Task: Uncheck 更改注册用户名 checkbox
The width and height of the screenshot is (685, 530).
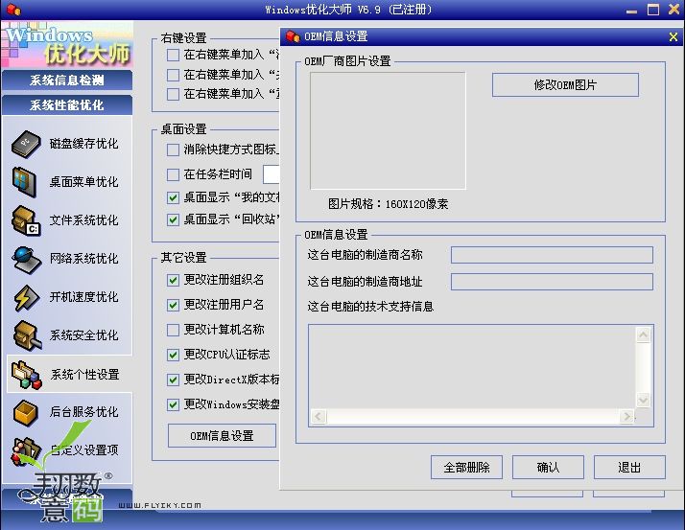Action: pyautogui.click(x=173, y=305)
